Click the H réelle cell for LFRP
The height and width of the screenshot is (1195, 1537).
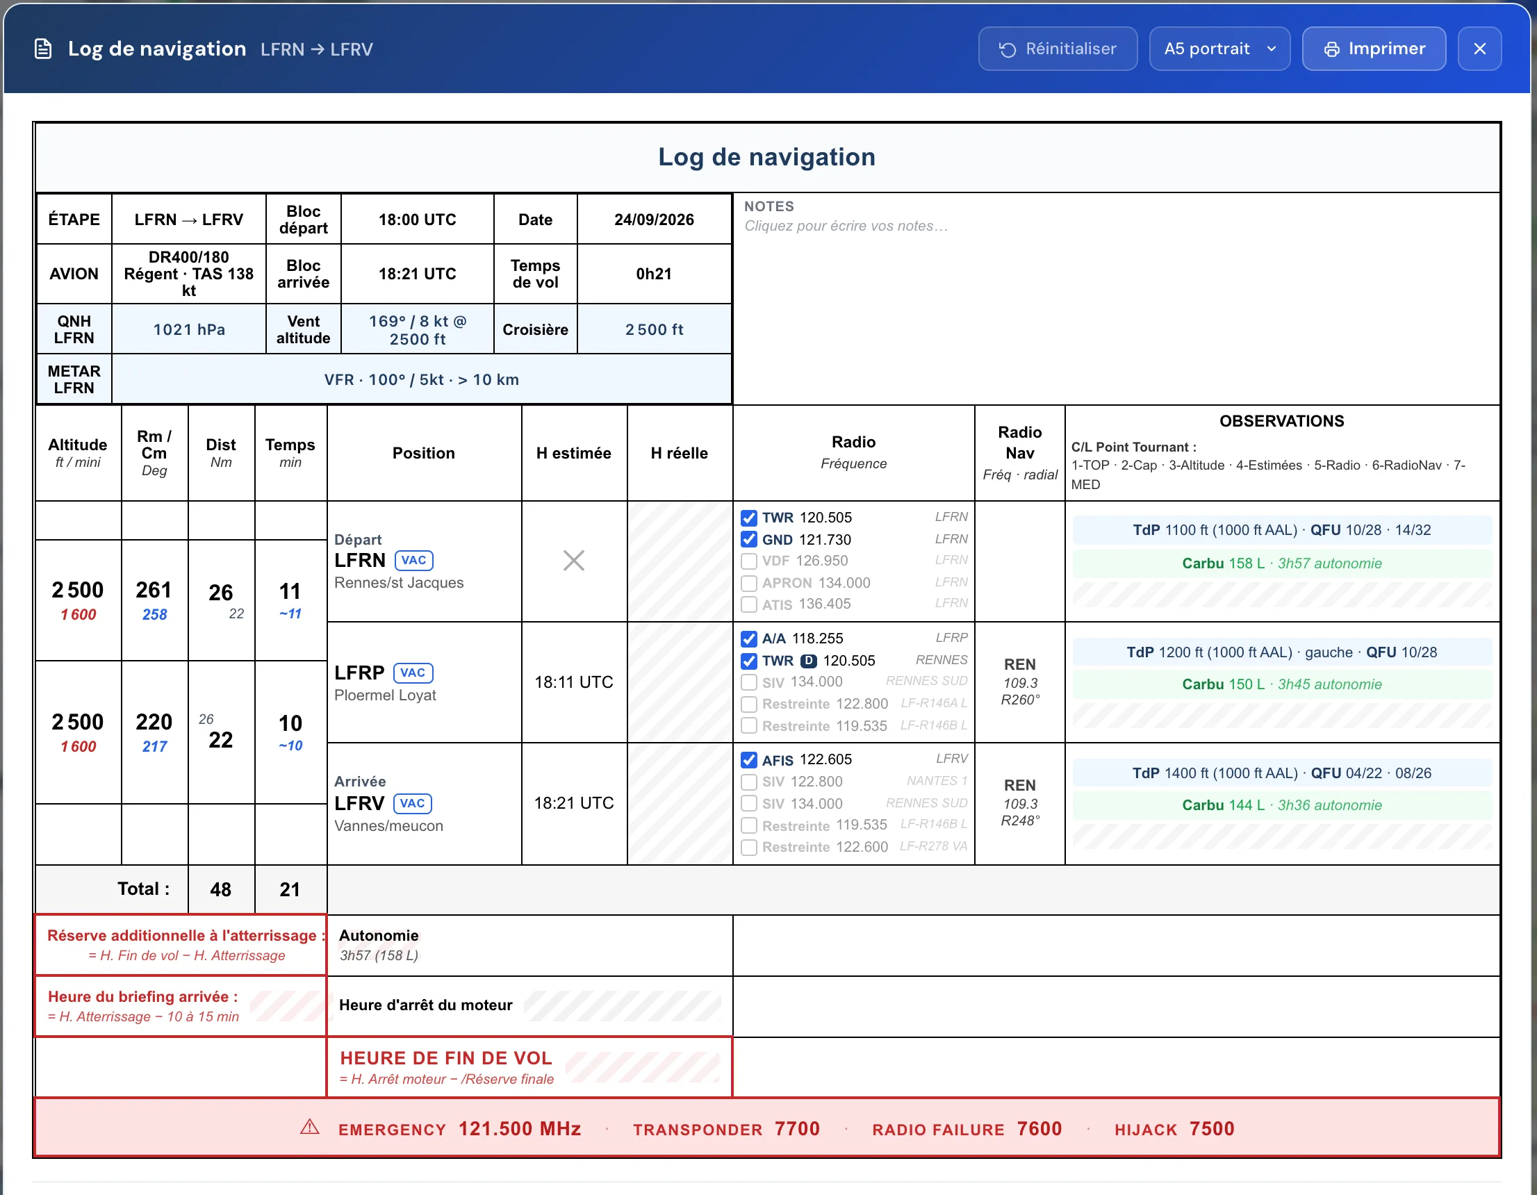(680, 682)
